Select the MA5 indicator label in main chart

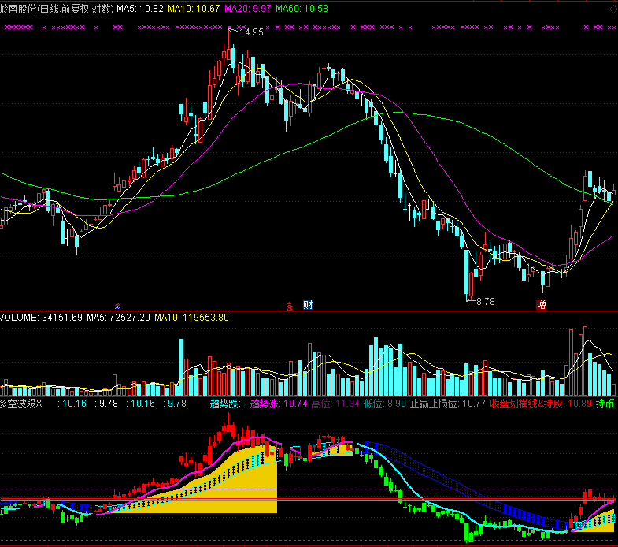pos(140,9)
